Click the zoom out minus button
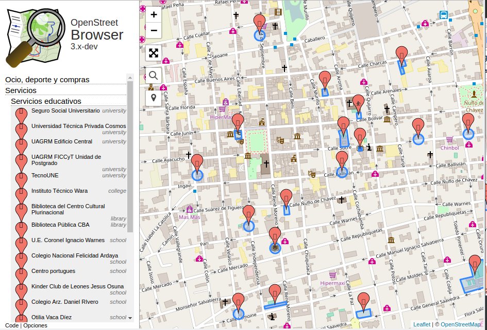This screenshot has width=487, height=330. click(x=154, y=30)
